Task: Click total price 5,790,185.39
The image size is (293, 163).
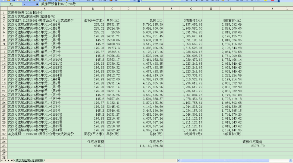Action: click(x=153, y=24)
